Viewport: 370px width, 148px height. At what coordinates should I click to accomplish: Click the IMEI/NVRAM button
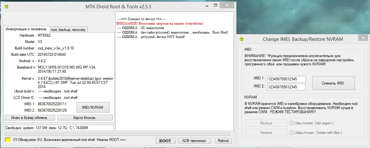point(93,107)
